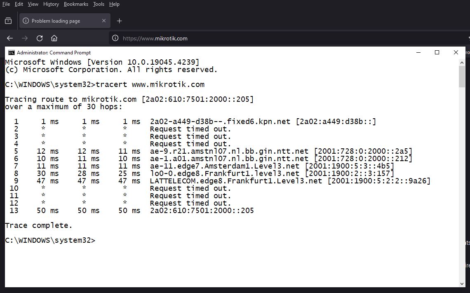Open Command Prompt system menu icon
Image resolution: width=470 pixels, height=293 pixels.
pos(12,53)
